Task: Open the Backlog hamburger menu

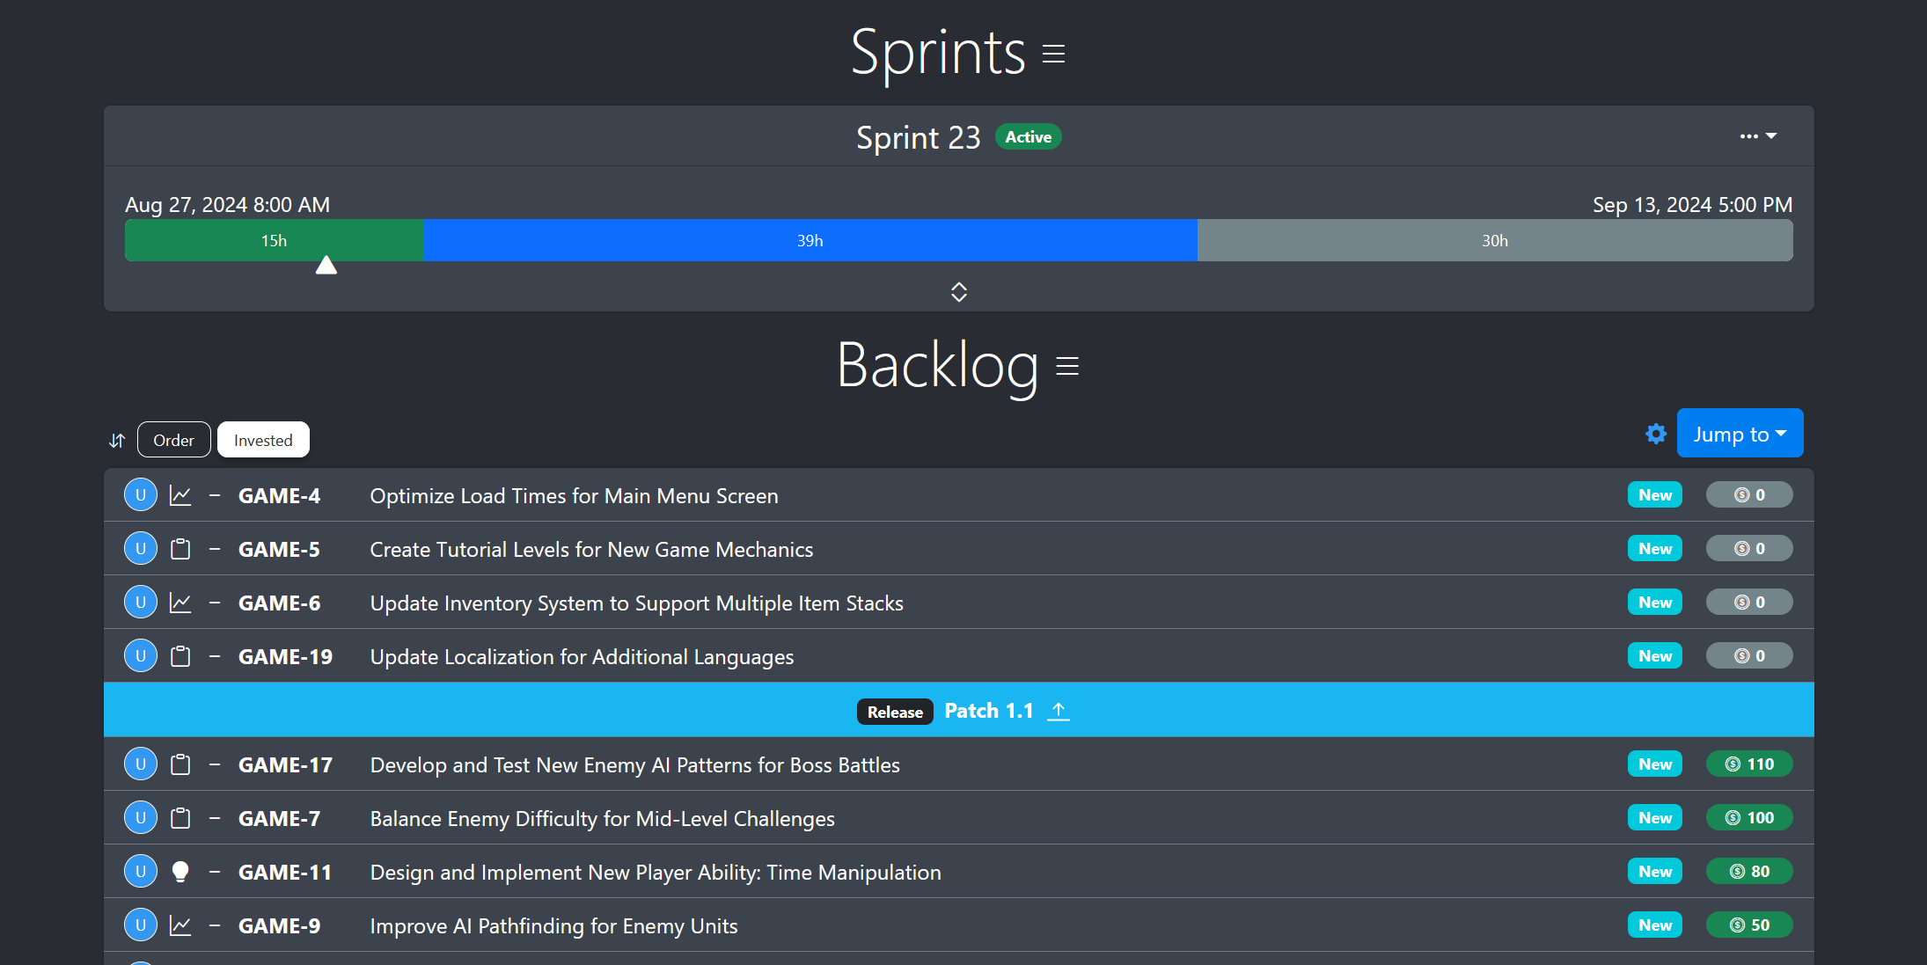Action: tap(1066, 366)
